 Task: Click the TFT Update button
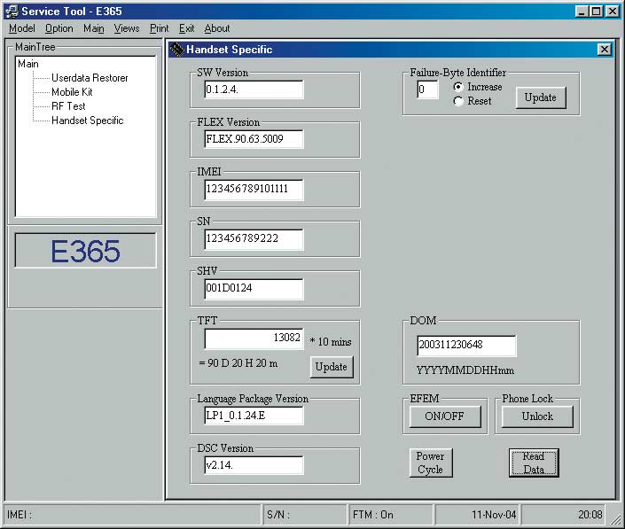tap(332, 367)
